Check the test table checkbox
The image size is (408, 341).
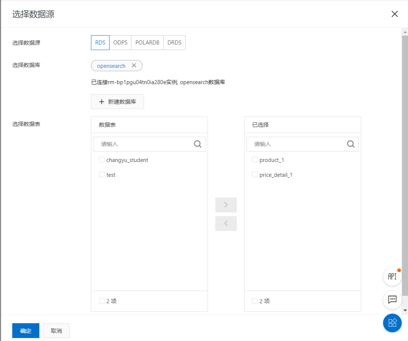tap(102, 175)
